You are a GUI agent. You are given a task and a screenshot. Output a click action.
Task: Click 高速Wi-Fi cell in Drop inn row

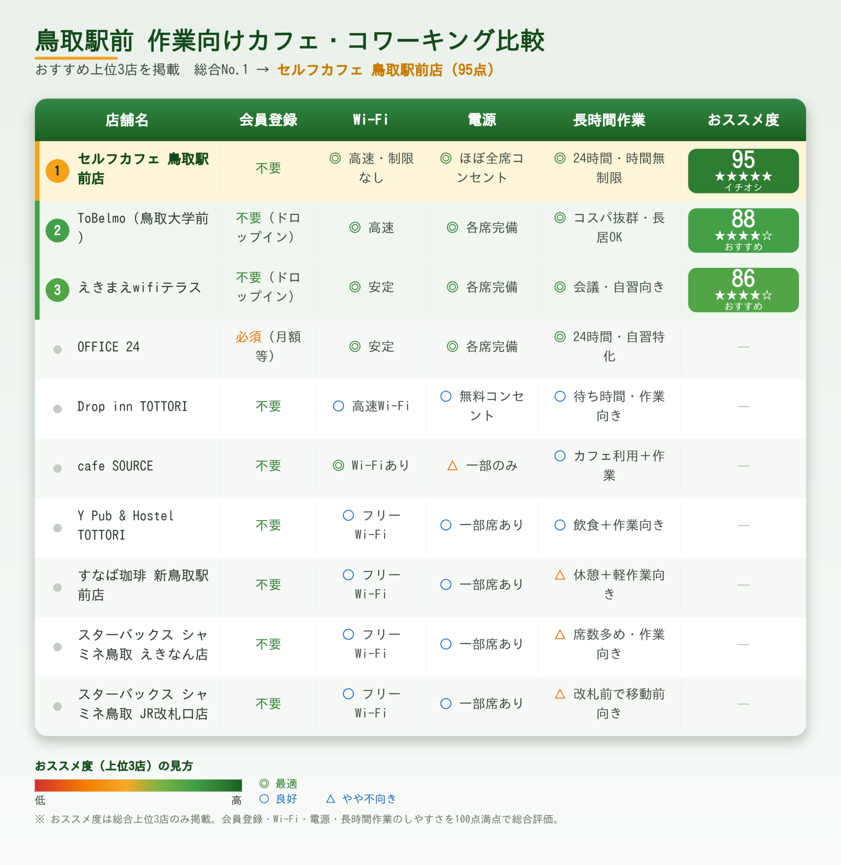pyautogui.click(x=371, y=406)
